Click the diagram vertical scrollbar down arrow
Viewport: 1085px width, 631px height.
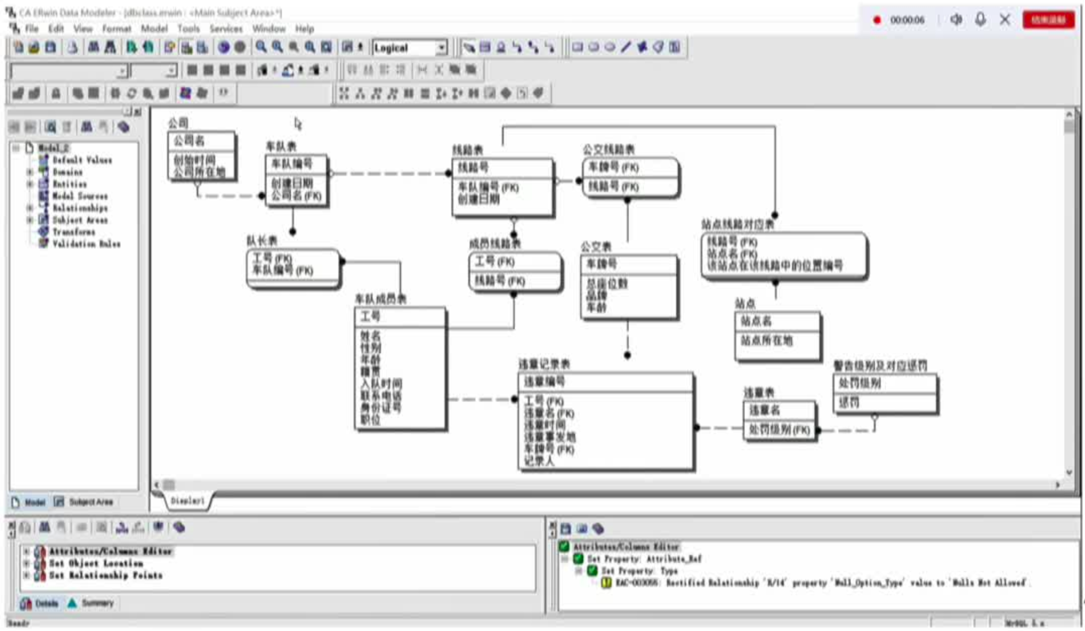(1069, 473)
